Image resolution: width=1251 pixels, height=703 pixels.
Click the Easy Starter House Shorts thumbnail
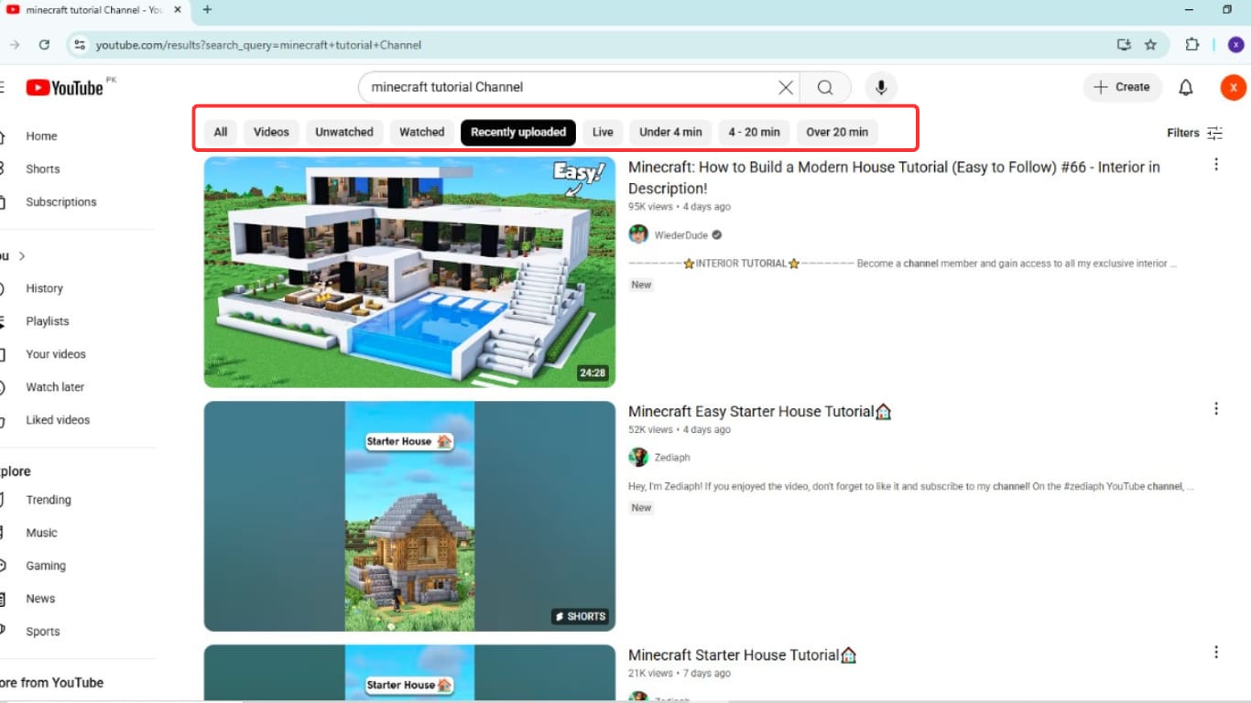409,516
